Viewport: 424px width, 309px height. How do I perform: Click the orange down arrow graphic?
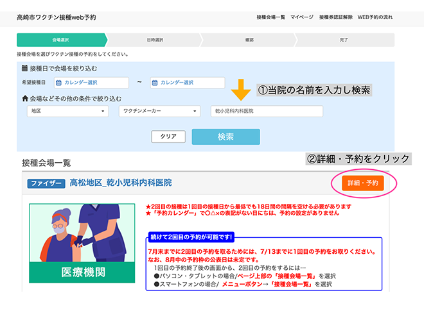(x=241, y=91)
